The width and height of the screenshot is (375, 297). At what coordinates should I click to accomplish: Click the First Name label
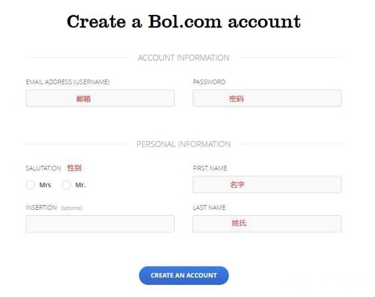coord(210,168)
